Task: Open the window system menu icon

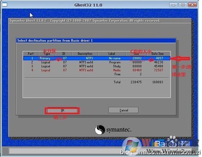Action: coord(4,5)
